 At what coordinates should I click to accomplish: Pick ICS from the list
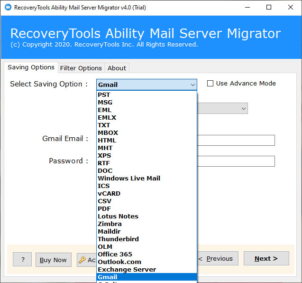pos(146,186)
